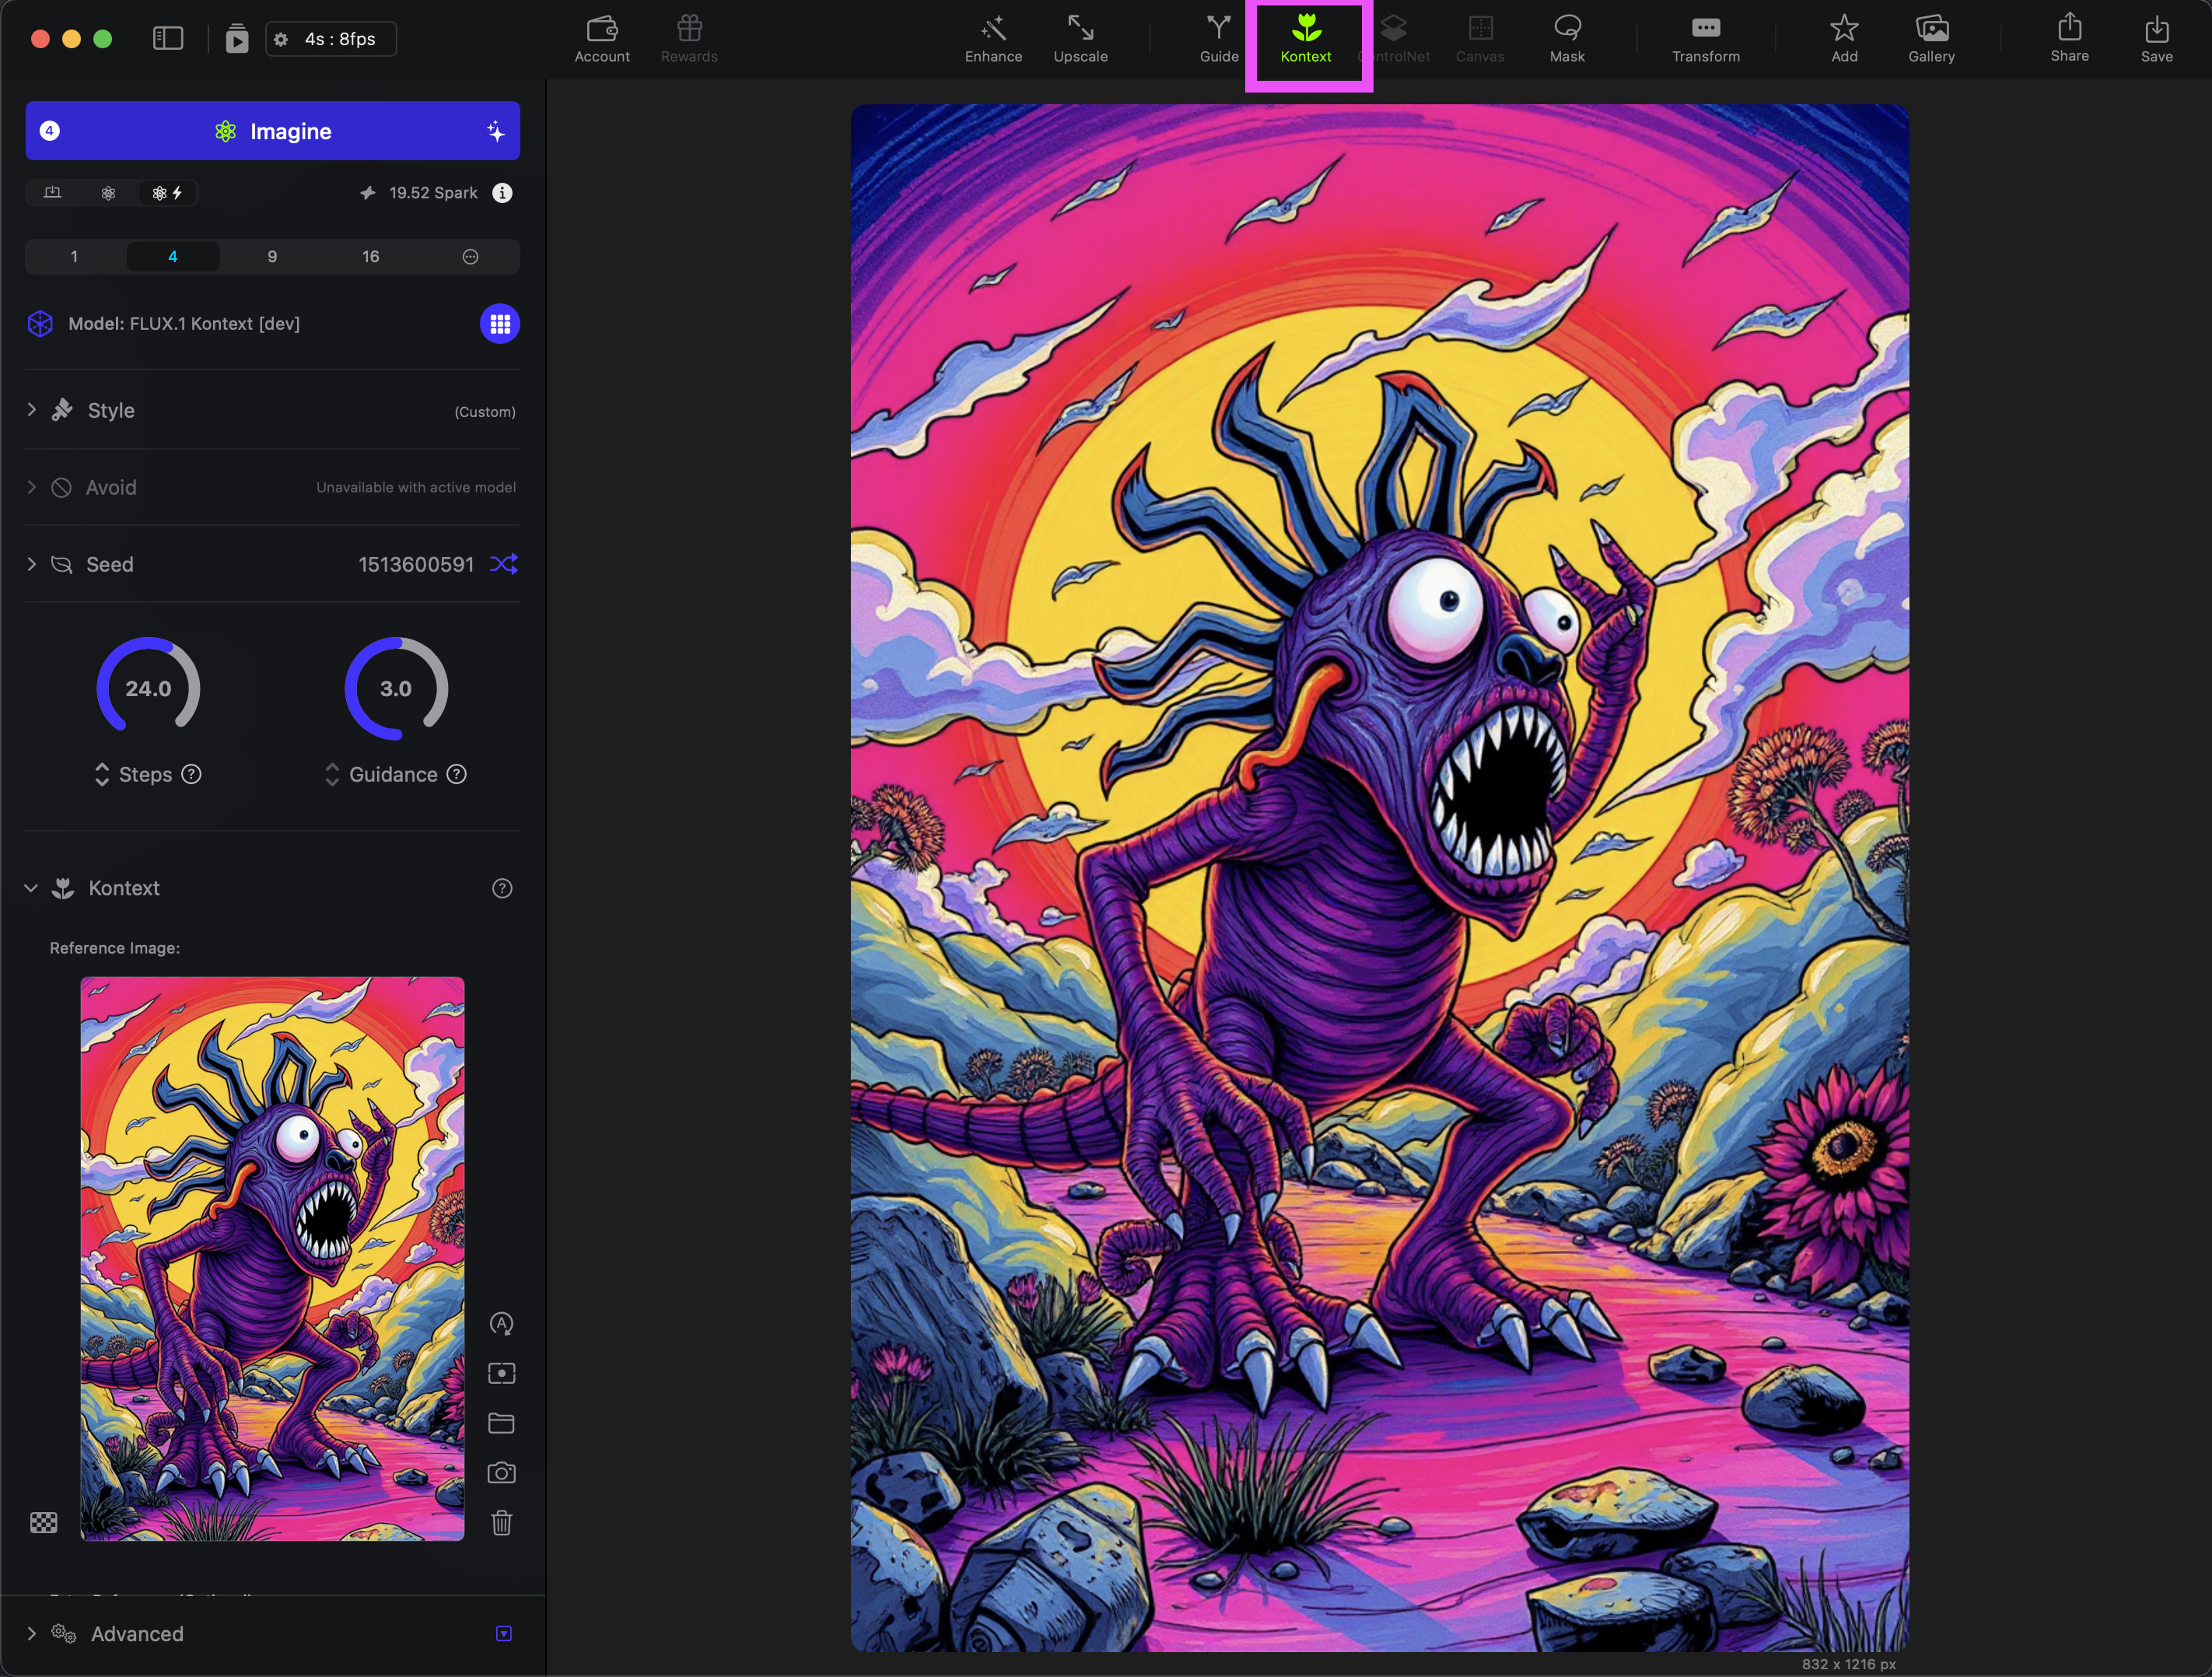Open the model grid selector button
Screen dimensions: 2212x1677
pos(500,324)
